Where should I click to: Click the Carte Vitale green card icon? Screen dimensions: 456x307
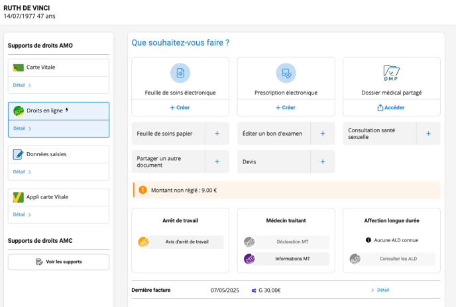tap(19, 67)
